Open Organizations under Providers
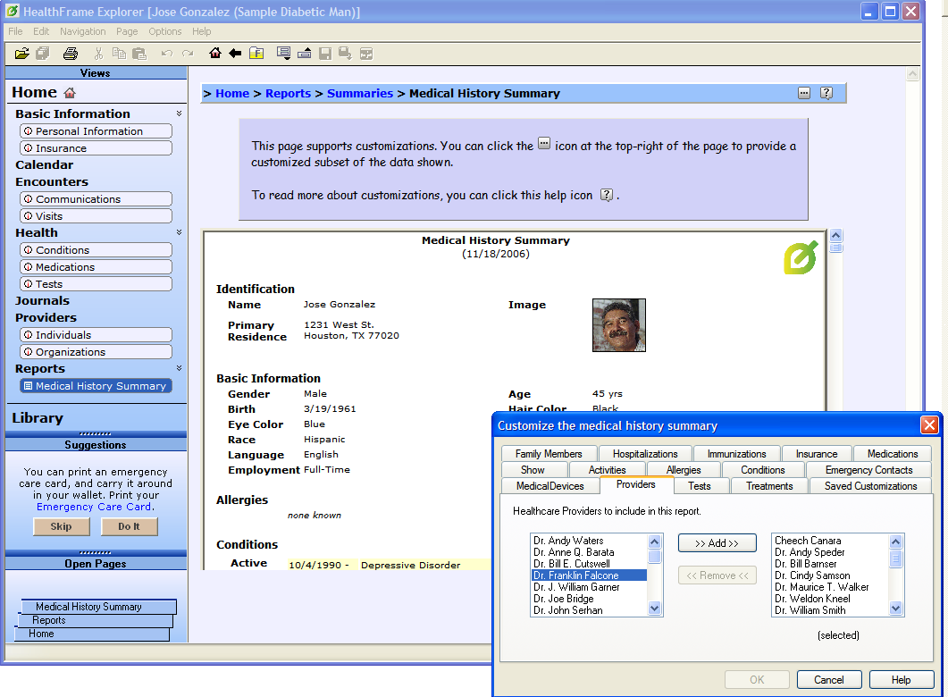The height and width of the screenshot is (697, 948). pos(96,352)
